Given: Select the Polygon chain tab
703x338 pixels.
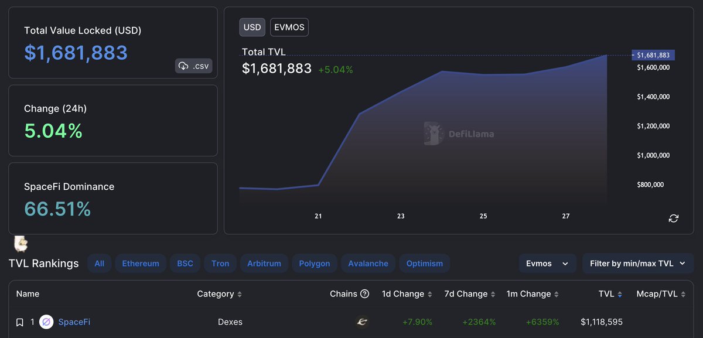Looking at the screenshot, I should tap(315, 264).
